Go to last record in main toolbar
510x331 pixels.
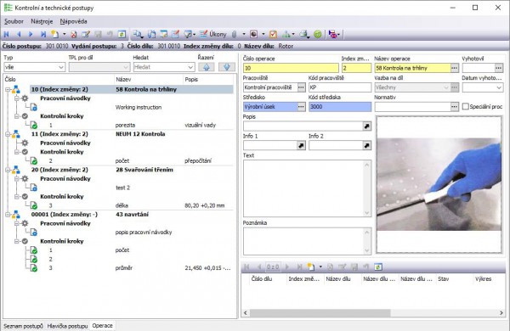point(43,34)
